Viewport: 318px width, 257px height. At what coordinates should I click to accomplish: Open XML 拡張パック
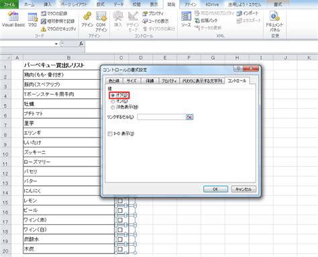[206, 21]
